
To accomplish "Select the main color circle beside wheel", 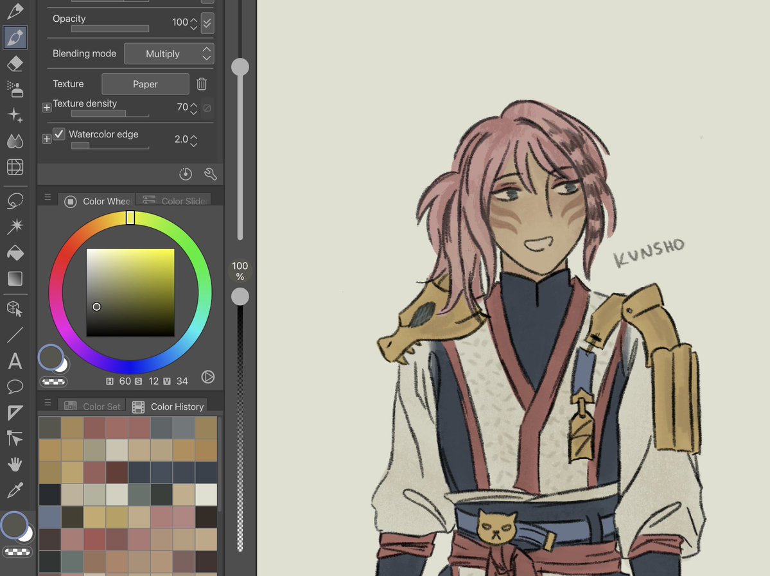I will click(x=51, y=357).
